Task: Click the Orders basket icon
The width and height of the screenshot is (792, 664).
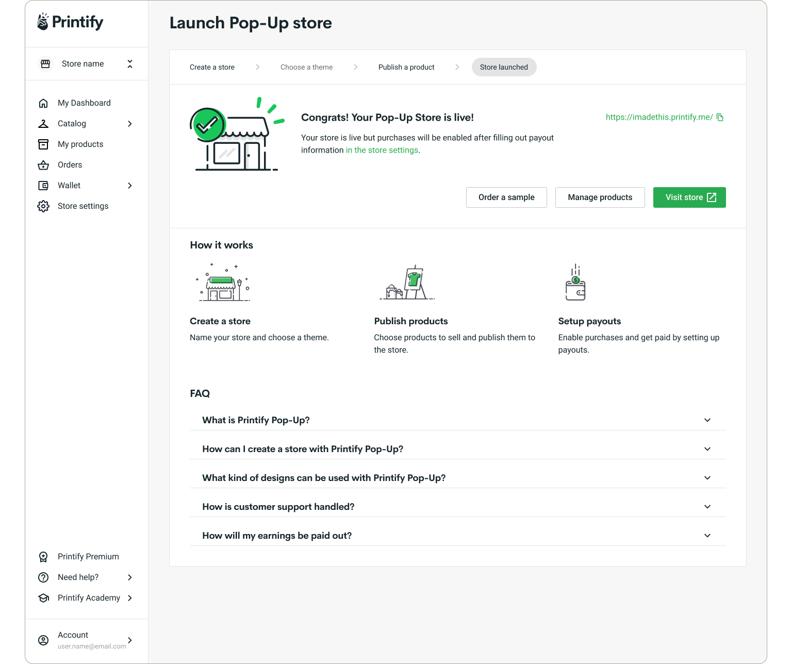Action: [x=43, y=165]
